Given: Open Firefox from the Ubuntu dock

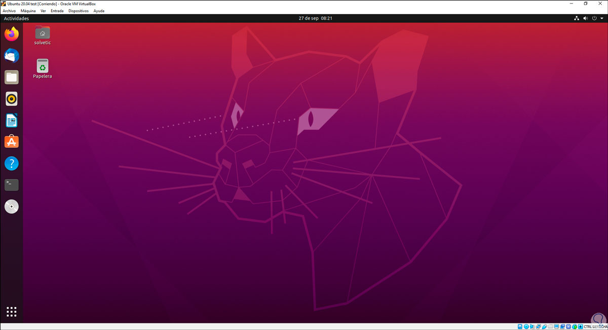Looking at the screenshot, I should 12,34.
